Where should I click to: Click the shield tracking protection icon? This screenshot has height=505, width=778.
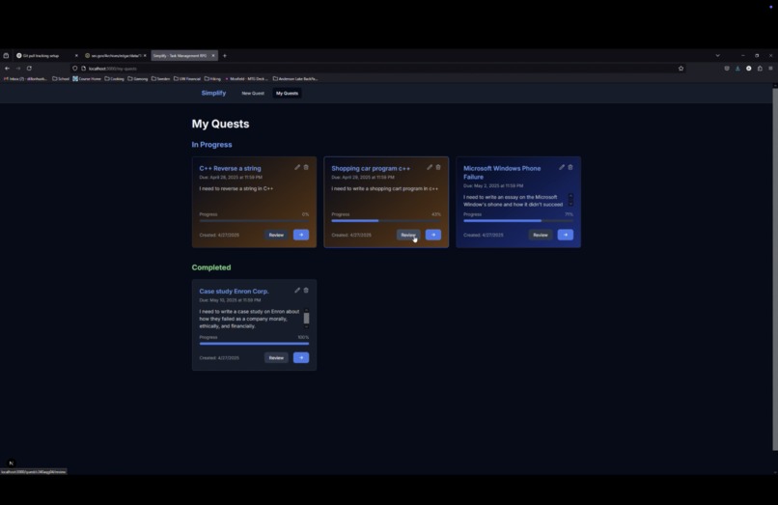point(75,69)
